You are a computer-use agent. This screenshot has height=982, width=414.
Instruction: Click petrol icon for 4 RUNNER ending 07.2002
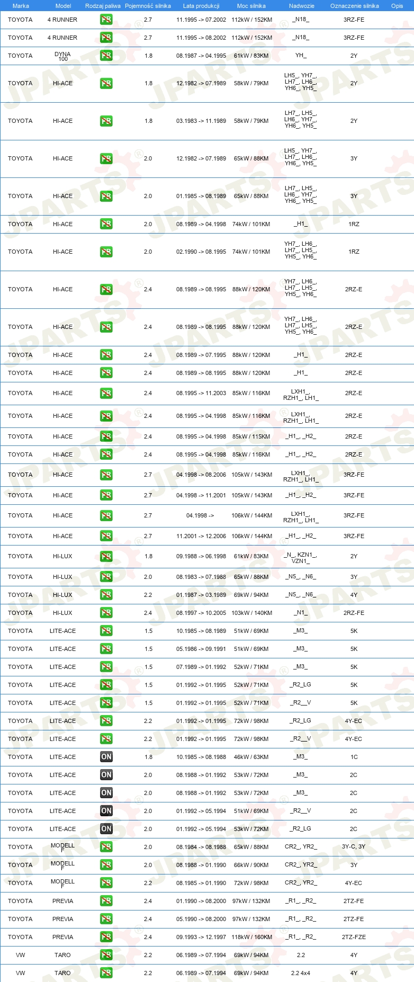point(106,20)
